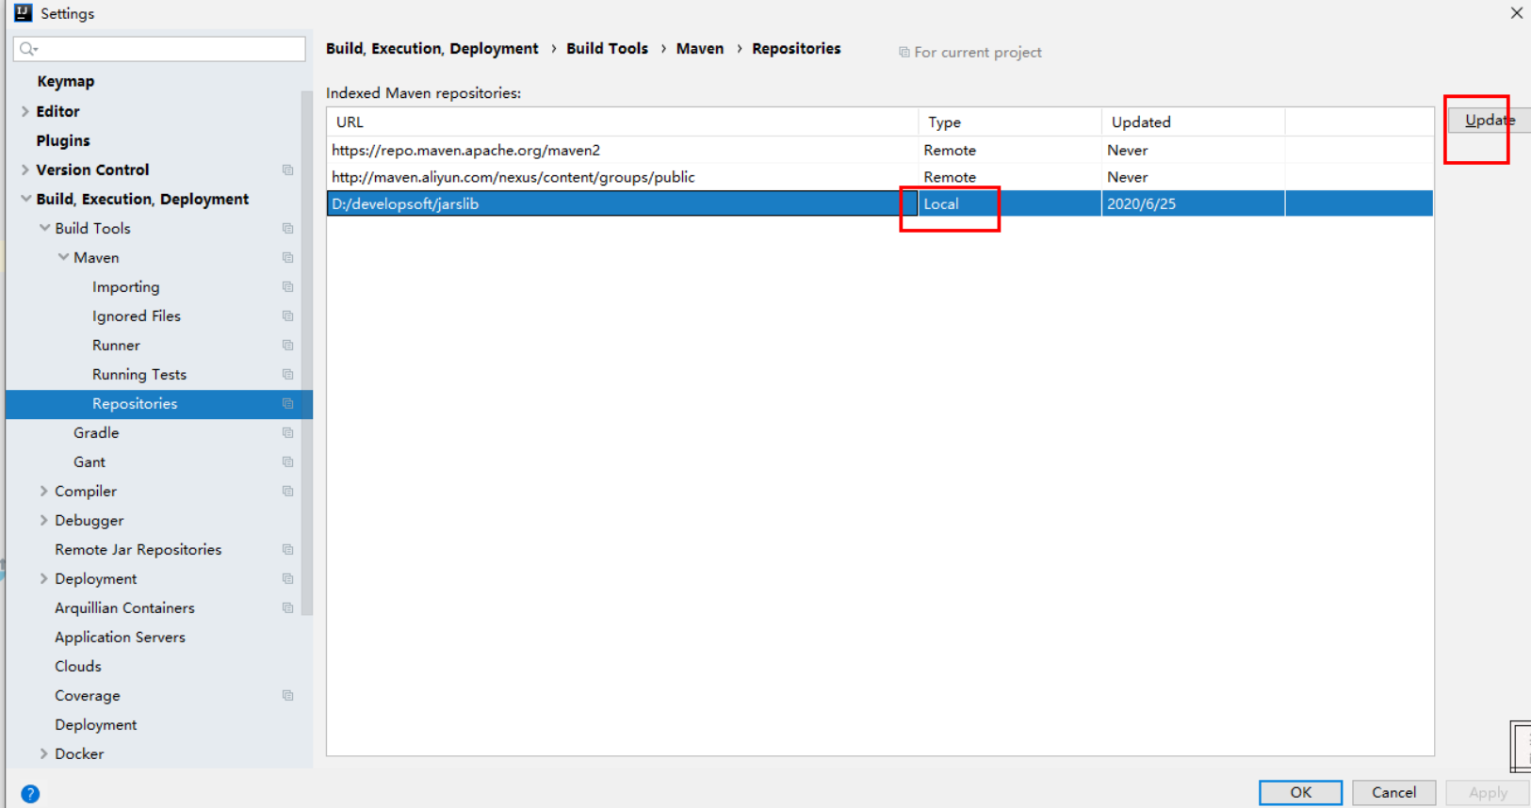Open Arquillian Containers settings
The image size is (1531, 808).
[124, 608]
